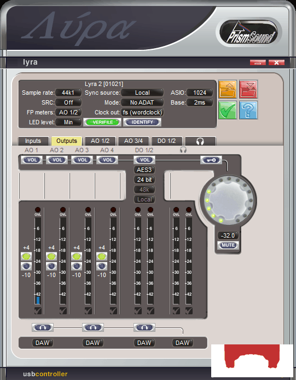
Task: Click the MUTE button under the knob
Action: (x=228, y=245)
